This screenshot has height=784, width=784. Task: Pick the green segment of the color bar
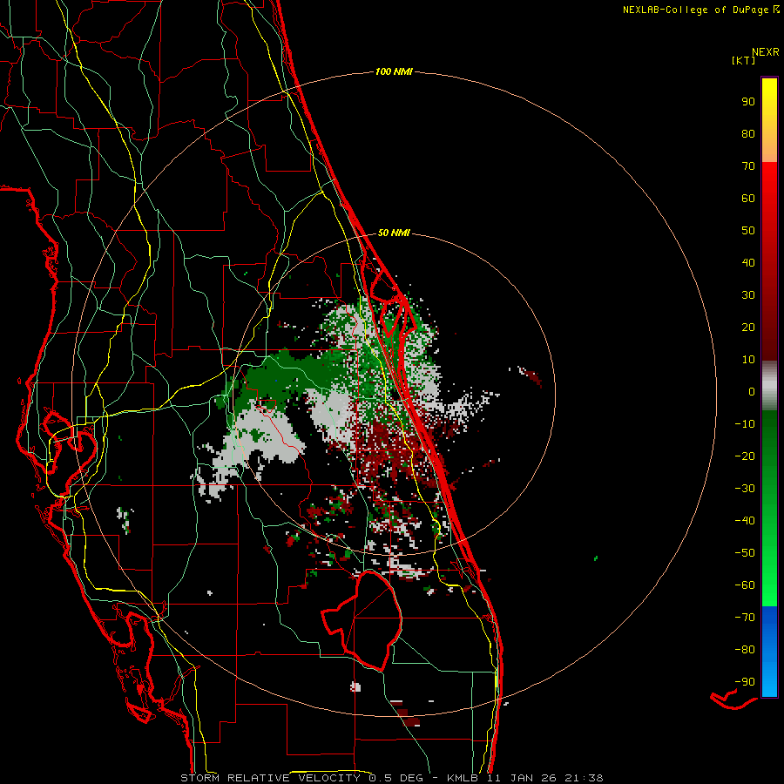click(769, 509)
